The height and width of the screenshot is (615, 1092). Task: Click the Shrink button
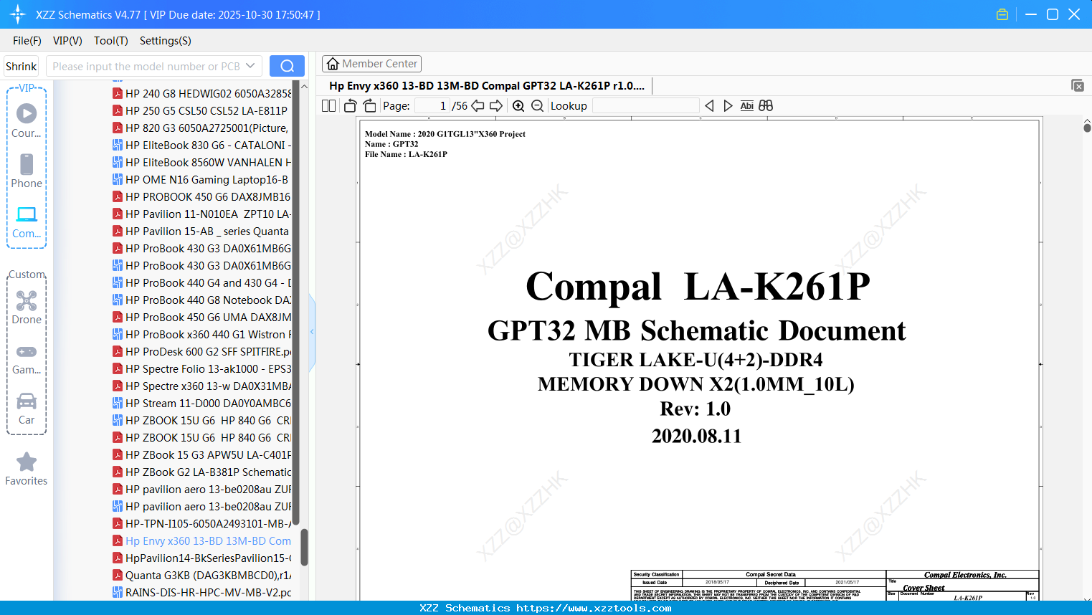21,66
